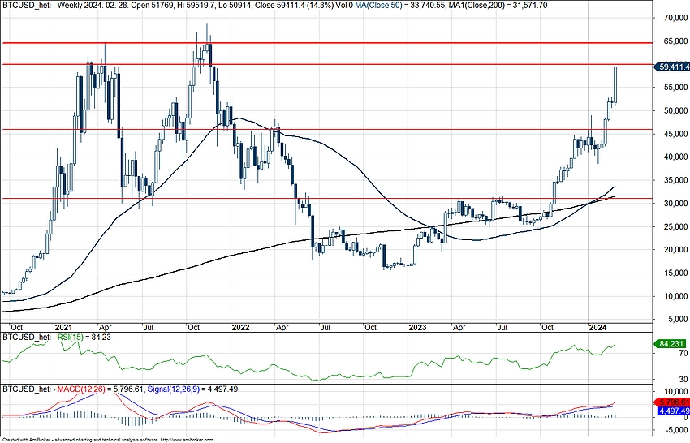Click the green RSI 84.231 value tag

coord(671,344)
